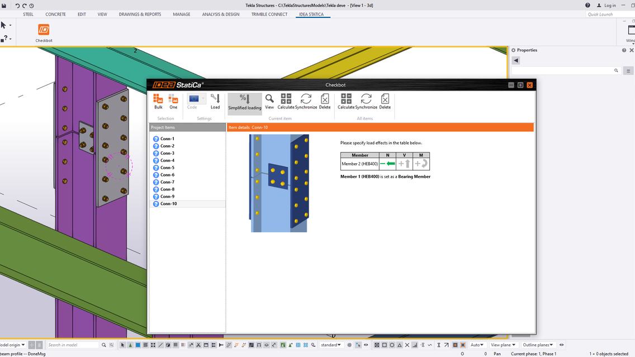635x357 pixels.
Task: Collapse the Properties panel back arrow
Action: tap(515, 60)
